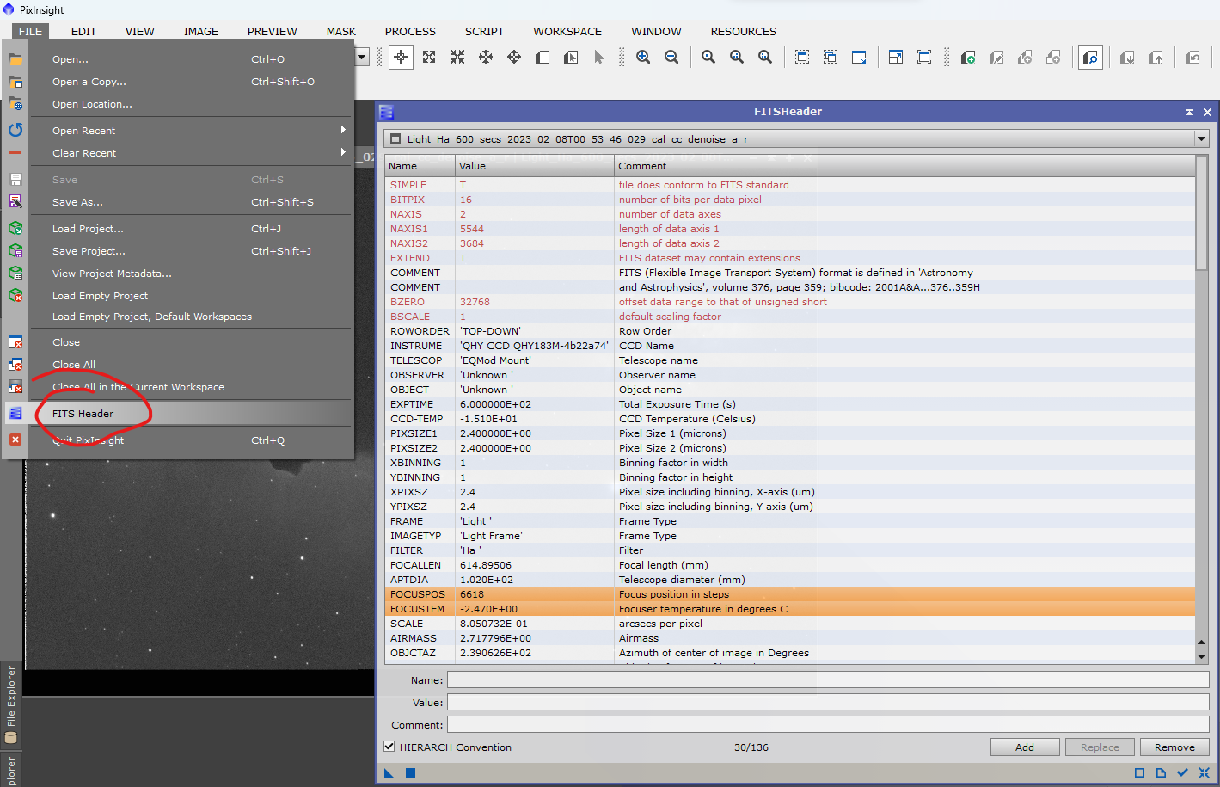1220x787 pixels.
Task: Click the scroll-down arrow of keyword list
Action: point(1201,656)
